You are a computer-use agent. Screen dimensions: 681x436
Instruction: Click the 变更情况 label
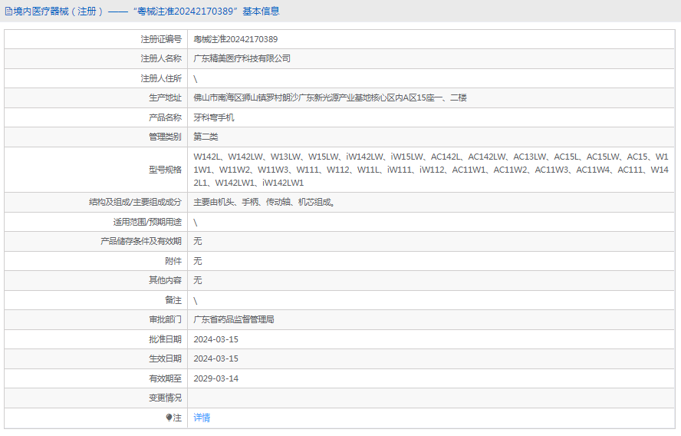point(165,398)
